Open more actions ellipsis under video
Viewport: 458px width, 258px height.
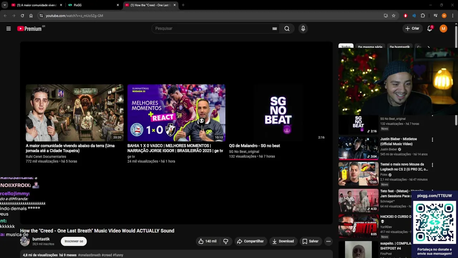328,241
